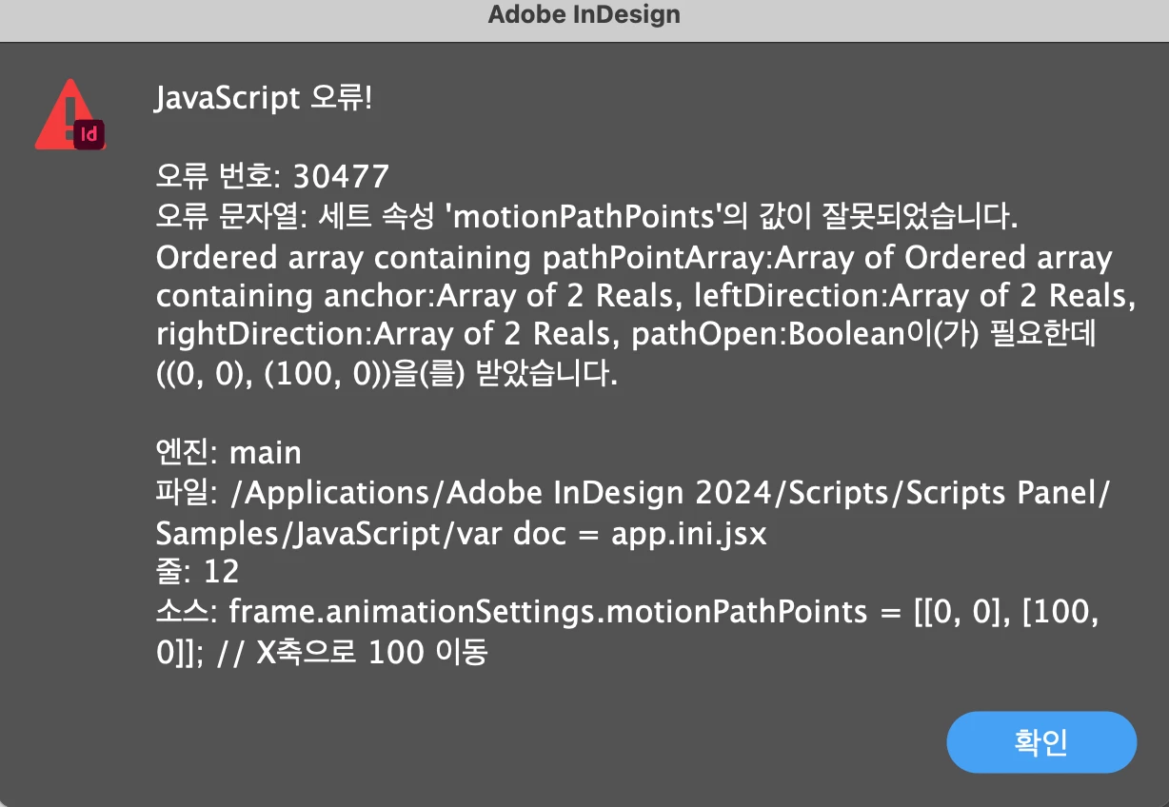
Task: Click the 'Samples/JavaScript/var doc = app.ini.jsx' line
Action: pos(461,533)
